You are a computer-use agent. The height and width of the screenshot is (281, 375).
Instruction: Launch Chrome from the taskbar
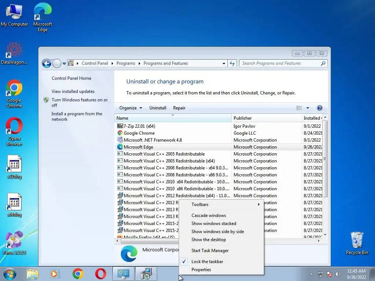pos(78,274)
